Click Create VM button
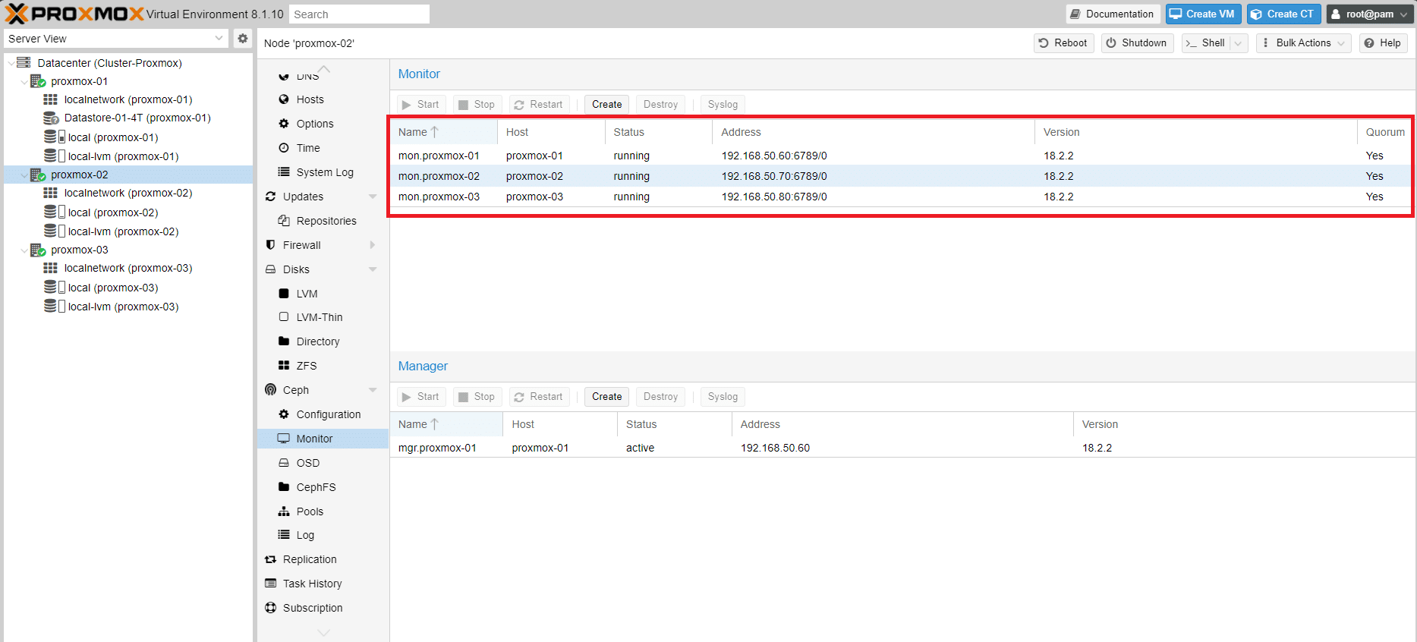 click(1204, 14)
